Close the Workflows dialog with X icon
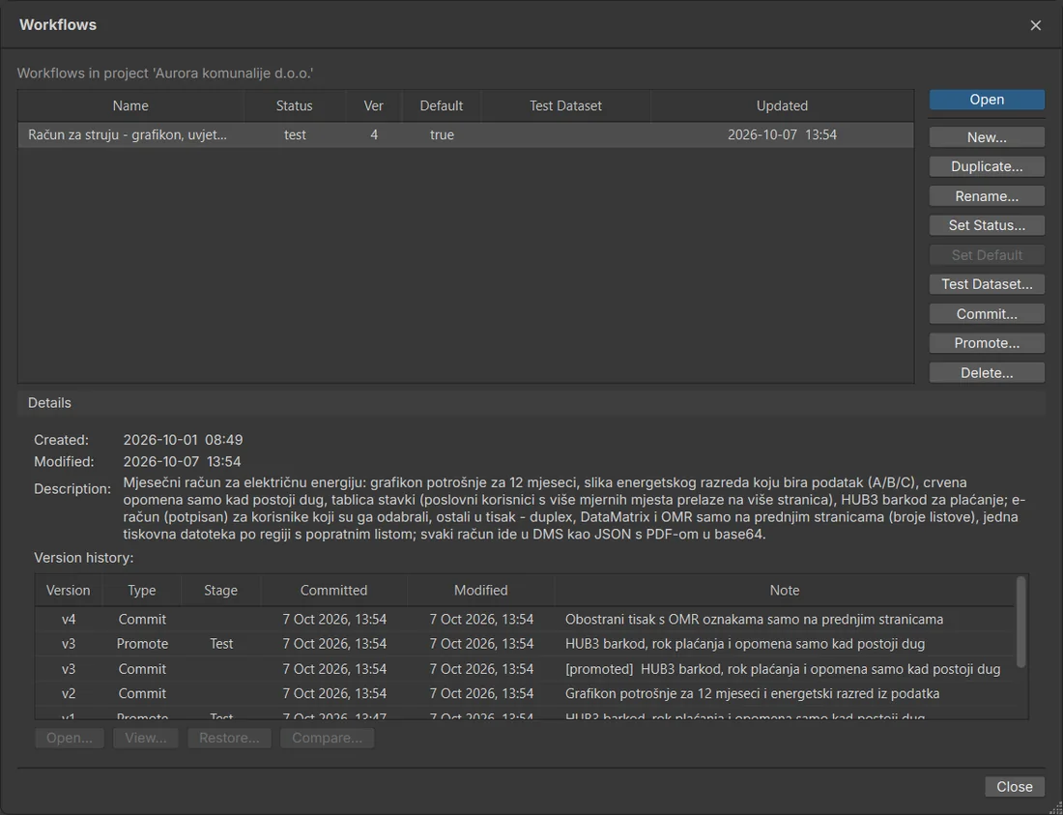 pyautogui.click(x=1035, y=25)
